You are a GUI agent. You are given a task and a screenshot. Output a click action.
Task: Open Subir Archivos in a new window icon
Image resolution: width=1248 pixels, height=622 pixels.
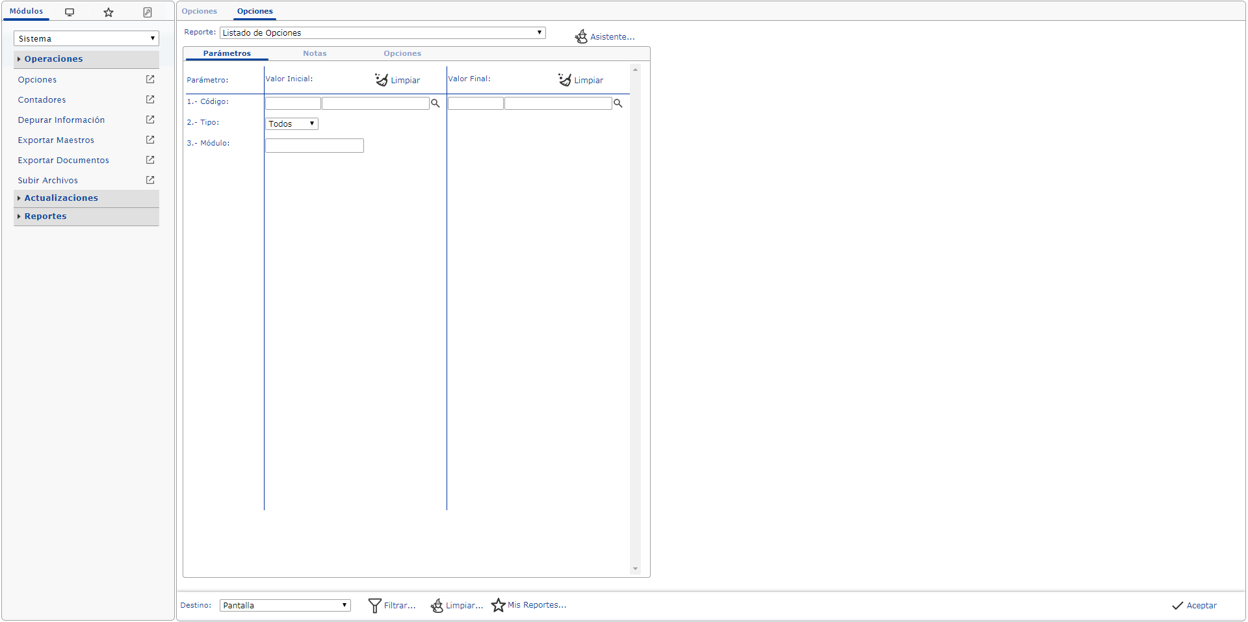click(x=150, y=180)
